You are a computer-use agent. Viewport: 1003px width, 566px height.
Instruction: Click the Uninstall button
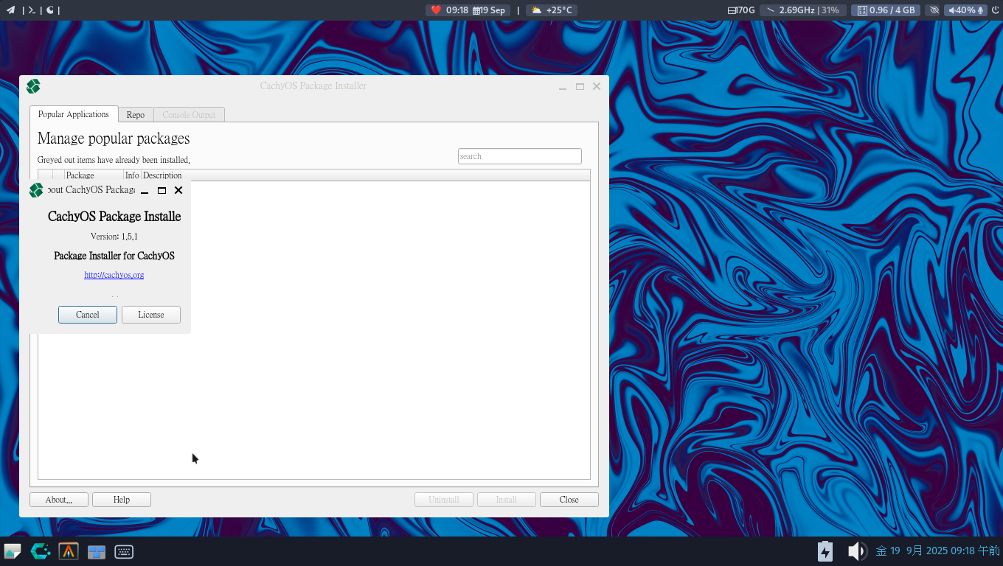coord(444,500)
